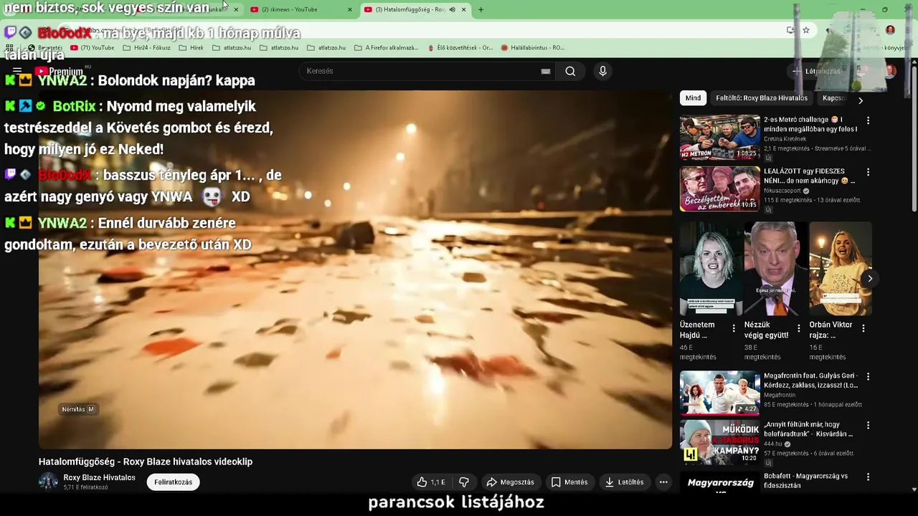The image size is (918, 516).
Task: Open Annyit féltünk már 444.hu video
Action: click(719, 442)
